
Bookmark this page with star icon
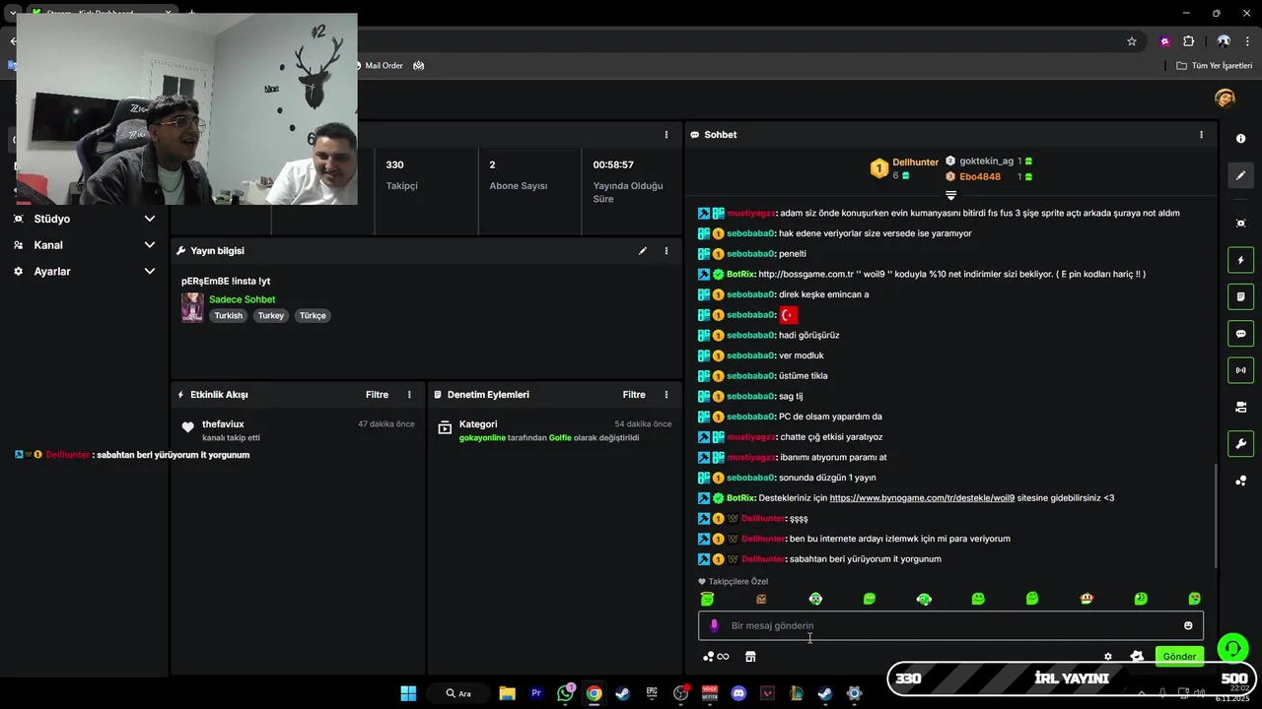(x=1132, y=41)
